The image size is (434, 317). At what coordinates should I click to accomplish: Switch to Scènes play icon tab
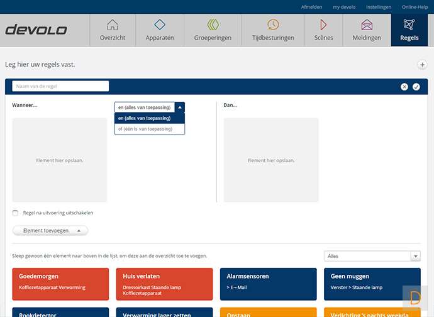(323, 30)
